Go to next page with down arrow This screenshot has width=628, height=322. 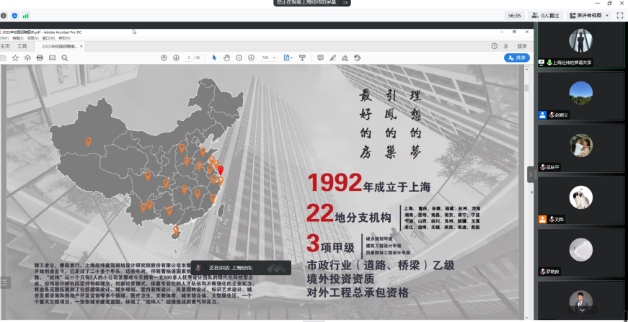[x=176, y=58]
